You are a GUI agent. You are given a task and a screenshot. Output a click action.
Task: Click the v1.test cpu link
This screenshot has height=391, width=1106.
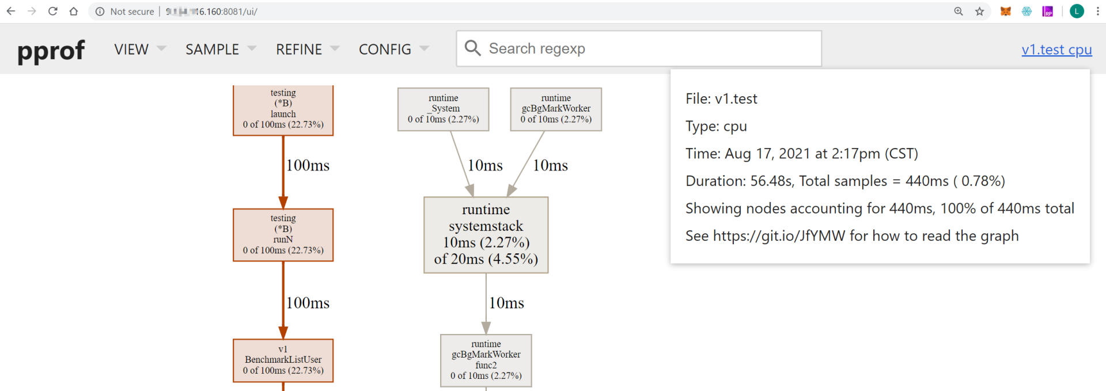(x=1056, y=50)
